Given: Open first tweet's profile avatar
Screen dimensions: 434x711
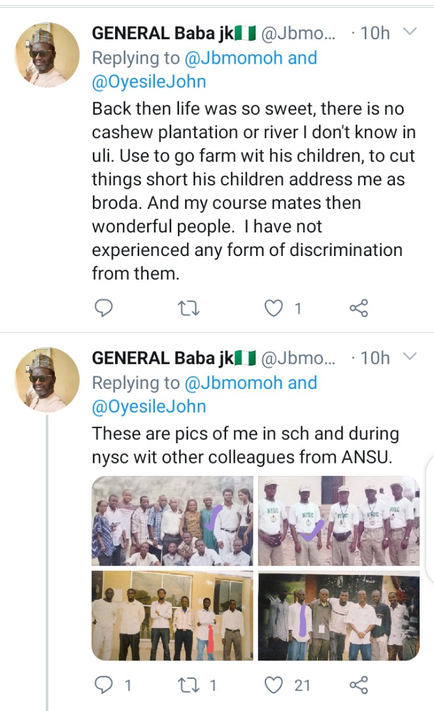Looking at the screenshot, I should (47, 55).
